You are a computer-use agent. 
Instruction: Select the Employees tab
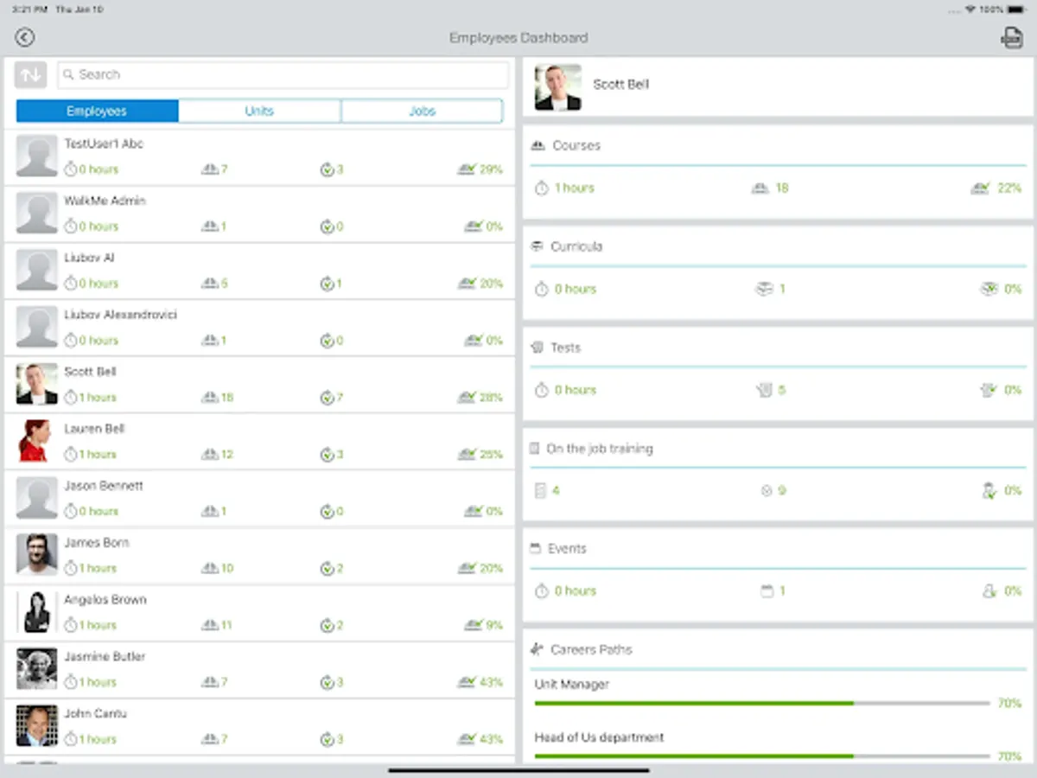[97, 111]
